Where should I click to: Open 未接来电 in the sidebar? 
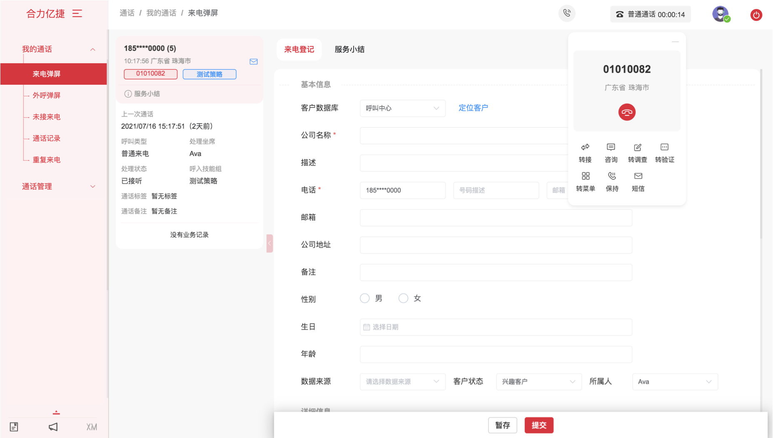coord(47,117)
